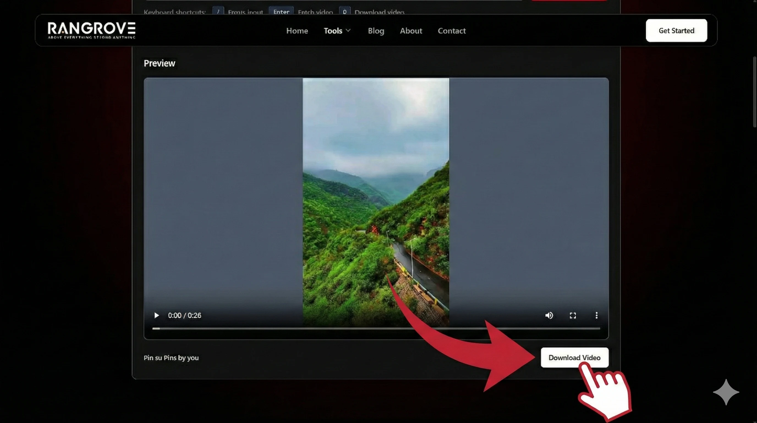Open the Tools dropdown in the navbar
Image resolution: width=757 pixels, height=423 pixels.
(333, 31)
